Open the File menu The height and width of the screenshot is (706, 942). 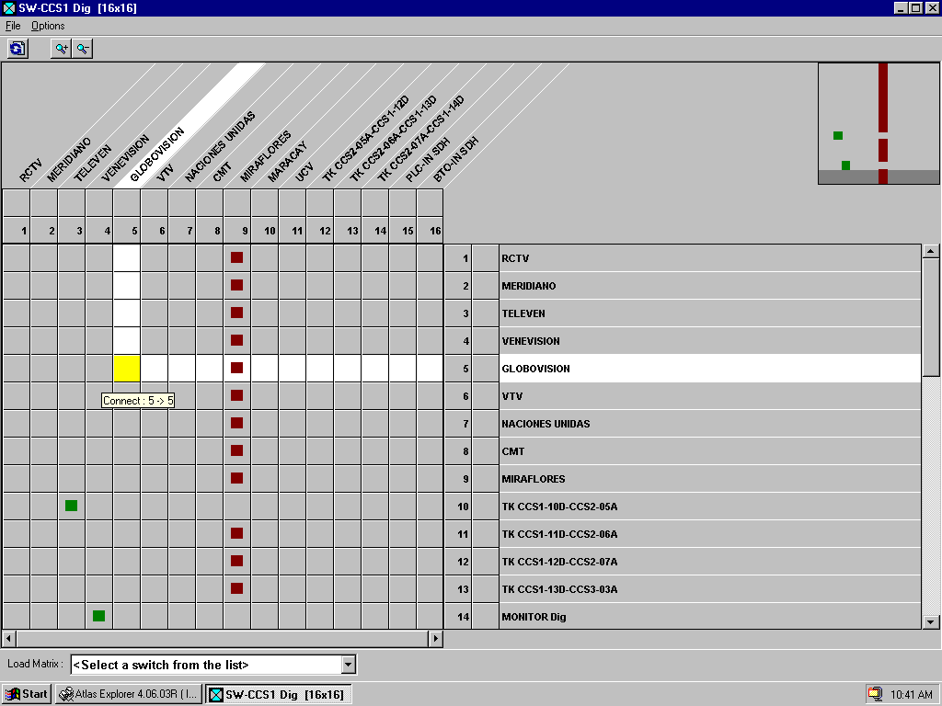pyautogui.click(x=13, y=26)
